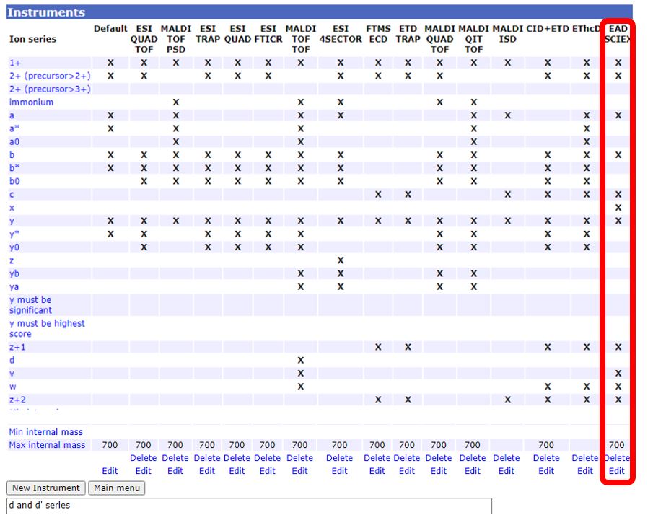The height and width of the screenshot is (528, 653).
Task: Click the X in x row under EAD SCIEX
Action: tap(618, 208)
